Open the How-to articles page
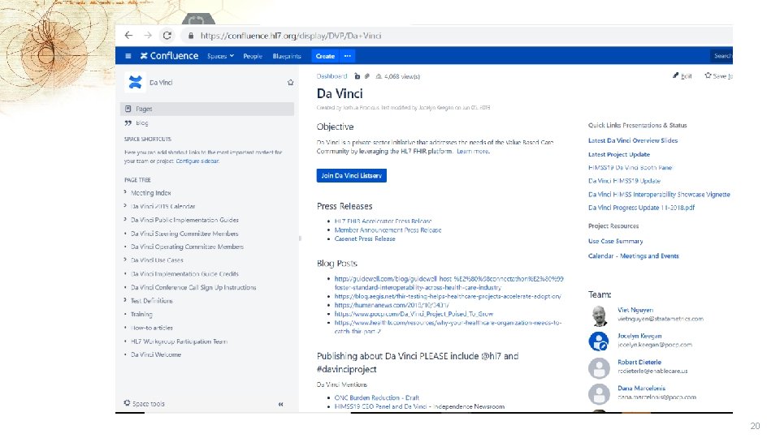 coord(152,328)
